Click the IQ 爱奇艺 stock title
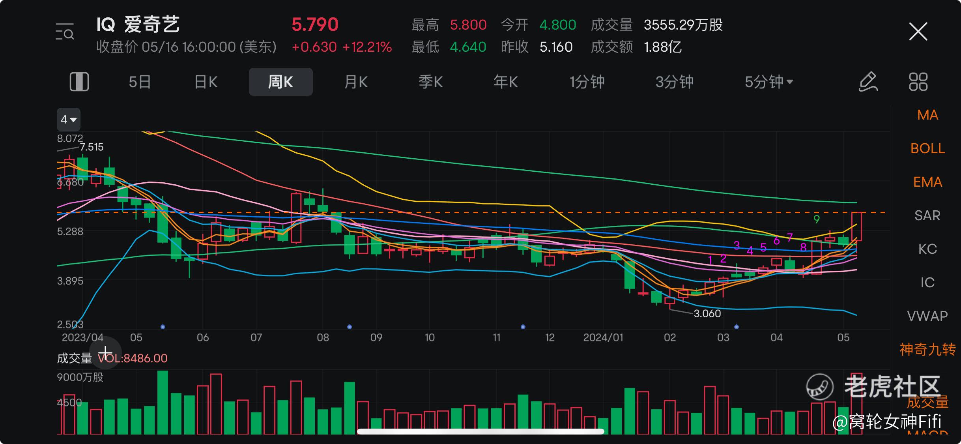Image resolution: width=961 pixels, height=444 pixels. pos(138,24)
